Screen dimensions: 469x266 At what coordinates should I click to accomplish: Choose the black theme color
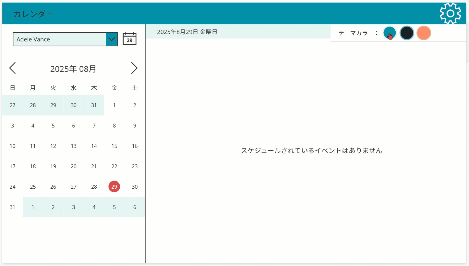pos(407,33)
